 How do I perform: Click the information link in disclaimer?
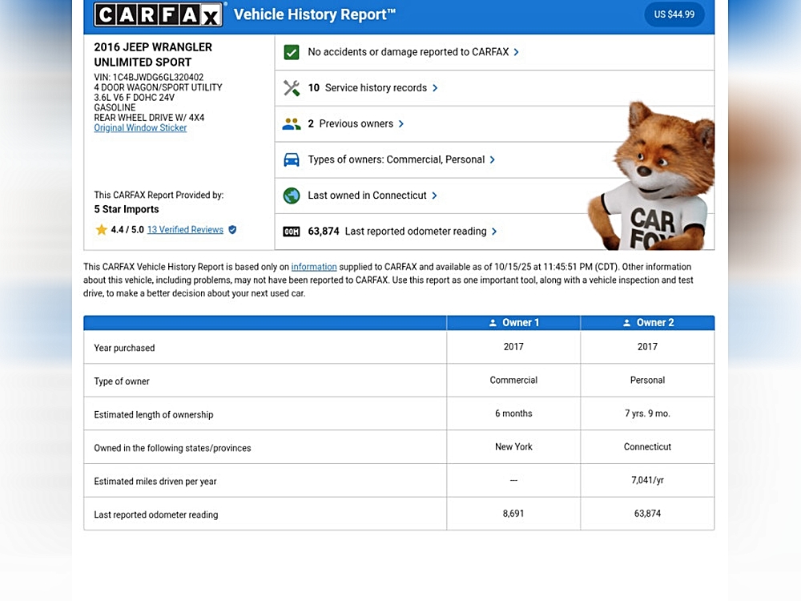pos(314,267)
